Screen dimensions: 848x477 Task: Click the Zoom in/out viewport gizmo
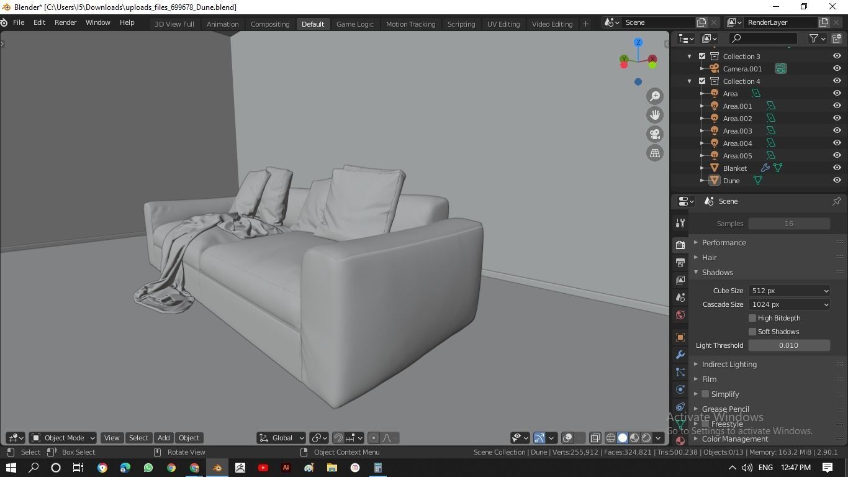point(655,96)
